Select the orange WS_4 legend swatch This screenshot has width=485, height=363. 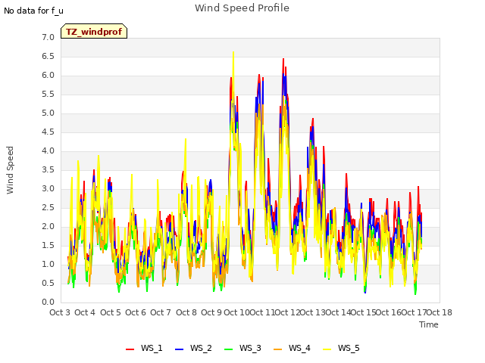coord(278,349)
